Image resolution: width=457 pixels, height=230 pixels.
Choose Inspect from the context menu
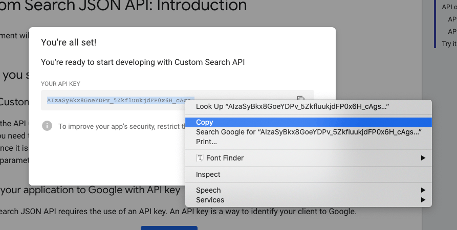click(x=309, y=174)
